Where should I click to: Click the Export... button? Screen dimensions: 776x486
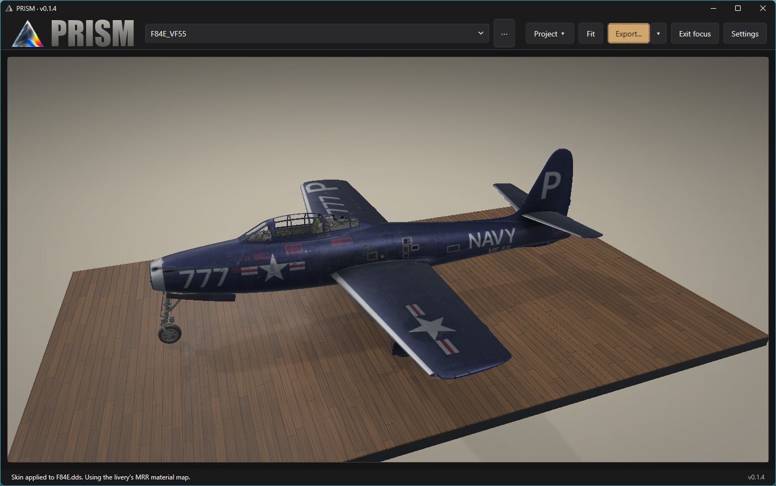(x=629, y=33)
